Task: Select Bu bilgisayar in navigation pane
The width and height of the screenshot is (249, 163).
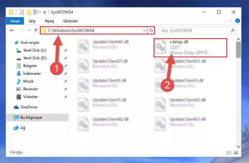Action: (37, 117)
